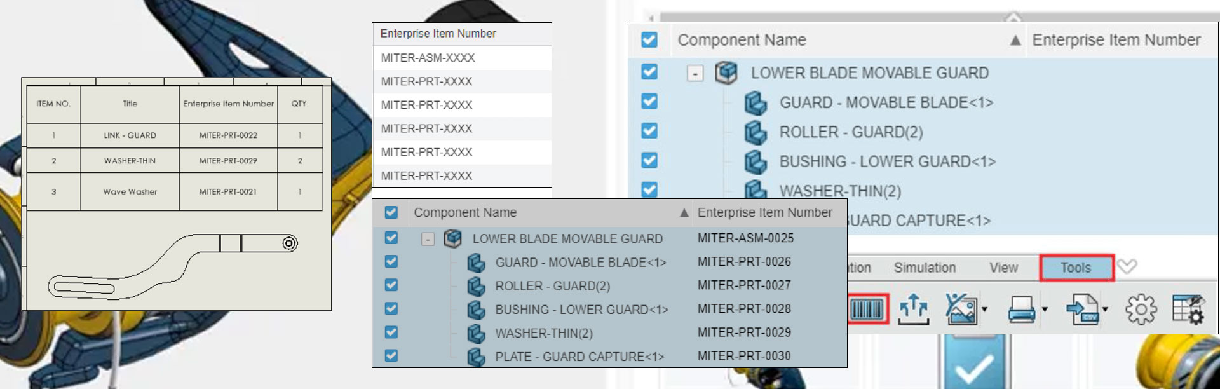Click the printer icon in toolbar
The width and height of the screenshot is (1220, 389).
point(1021,310)
